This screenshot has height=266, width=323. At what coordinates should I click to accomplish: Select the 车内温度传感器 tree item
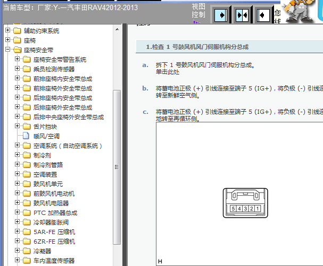[54, 261]
